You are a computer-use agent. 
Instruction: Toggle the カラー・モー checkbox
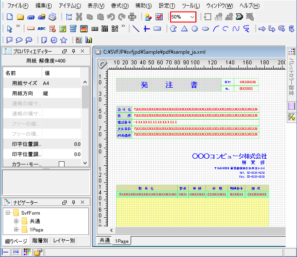61,164
